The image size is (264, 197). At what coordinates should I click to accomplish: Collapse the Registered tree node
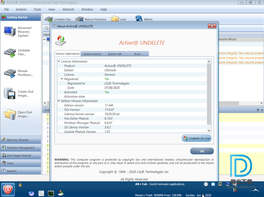tap(62, 79)
